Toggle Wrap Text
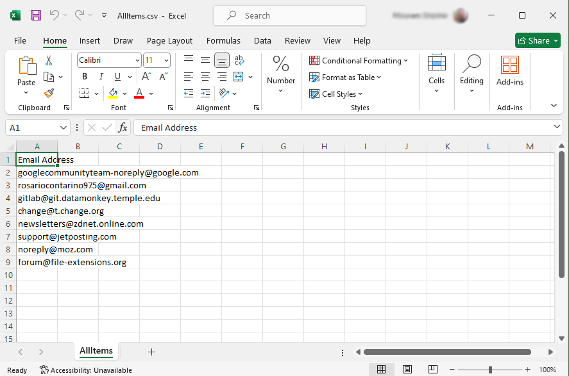Screen dimensions: 569x376 (x=239, y=60)
